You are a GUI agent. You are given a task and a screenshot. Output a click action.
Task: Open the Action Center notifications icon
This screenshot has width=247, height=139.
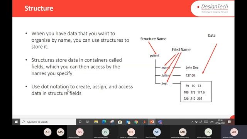pos(229,122)
